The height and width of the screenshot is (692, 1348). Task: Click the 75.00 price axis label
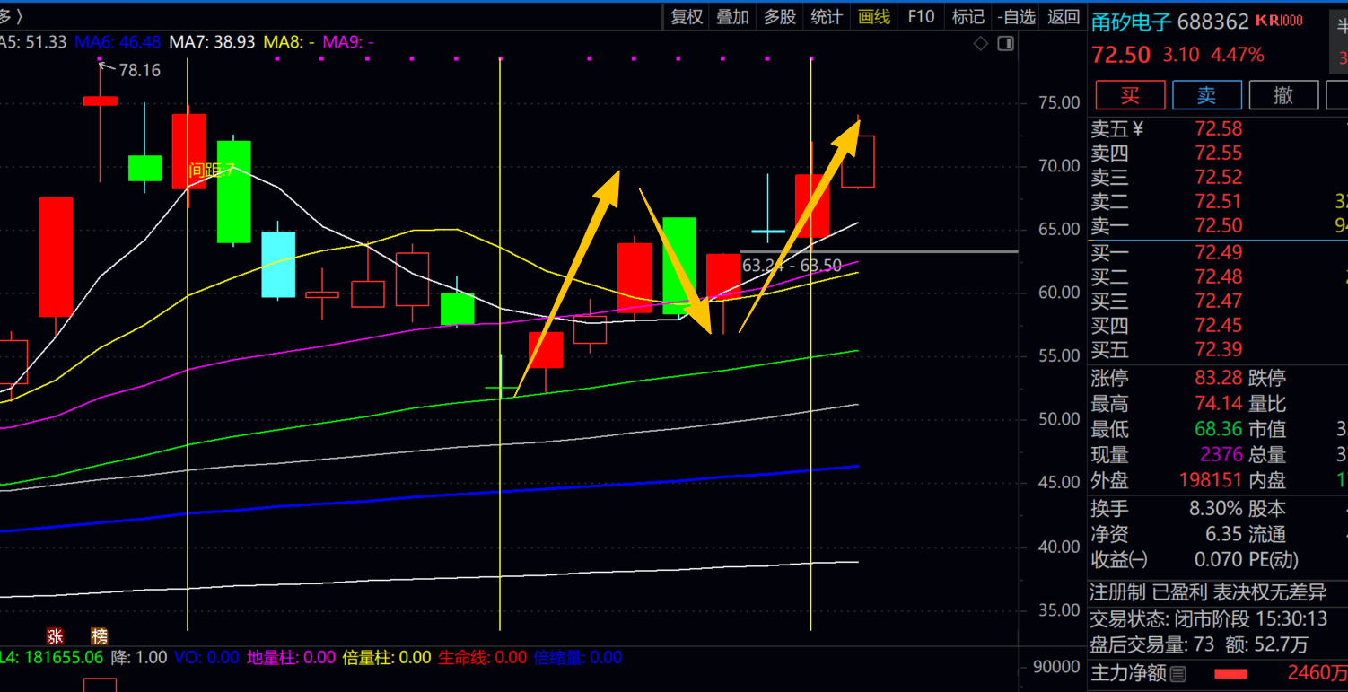pos(1059,102)
